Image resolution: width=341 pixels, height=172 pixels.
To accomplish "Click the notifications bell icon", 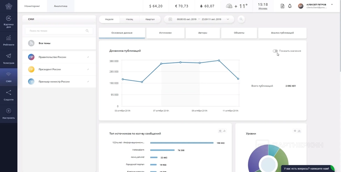I will [x=290, y=6].
